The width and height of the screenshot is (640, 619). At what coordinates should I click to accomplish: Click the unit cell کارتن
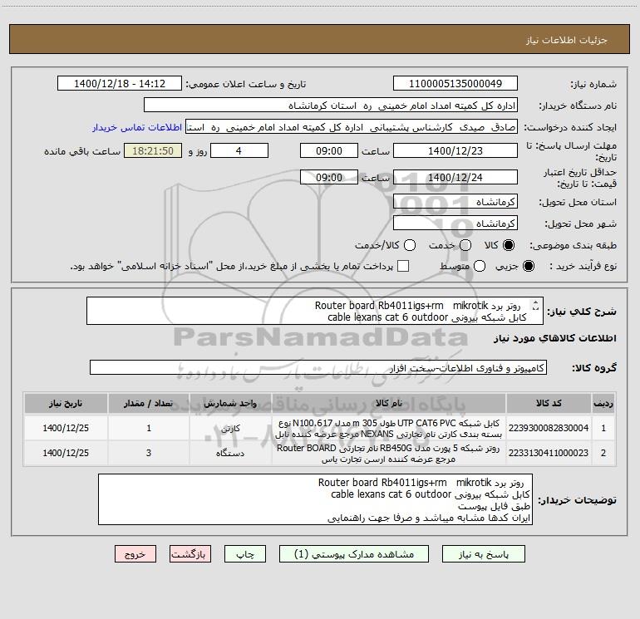(230, 428)
